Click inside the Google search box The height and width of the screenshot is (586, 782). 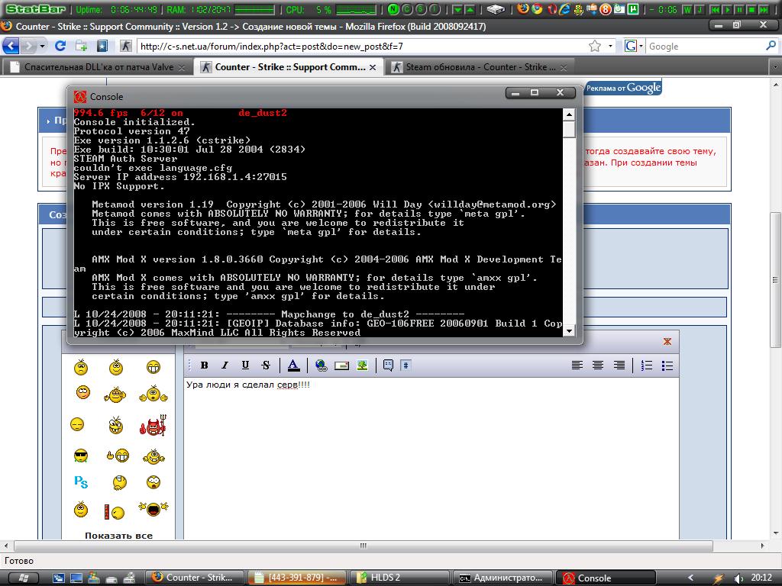[705, 47]
